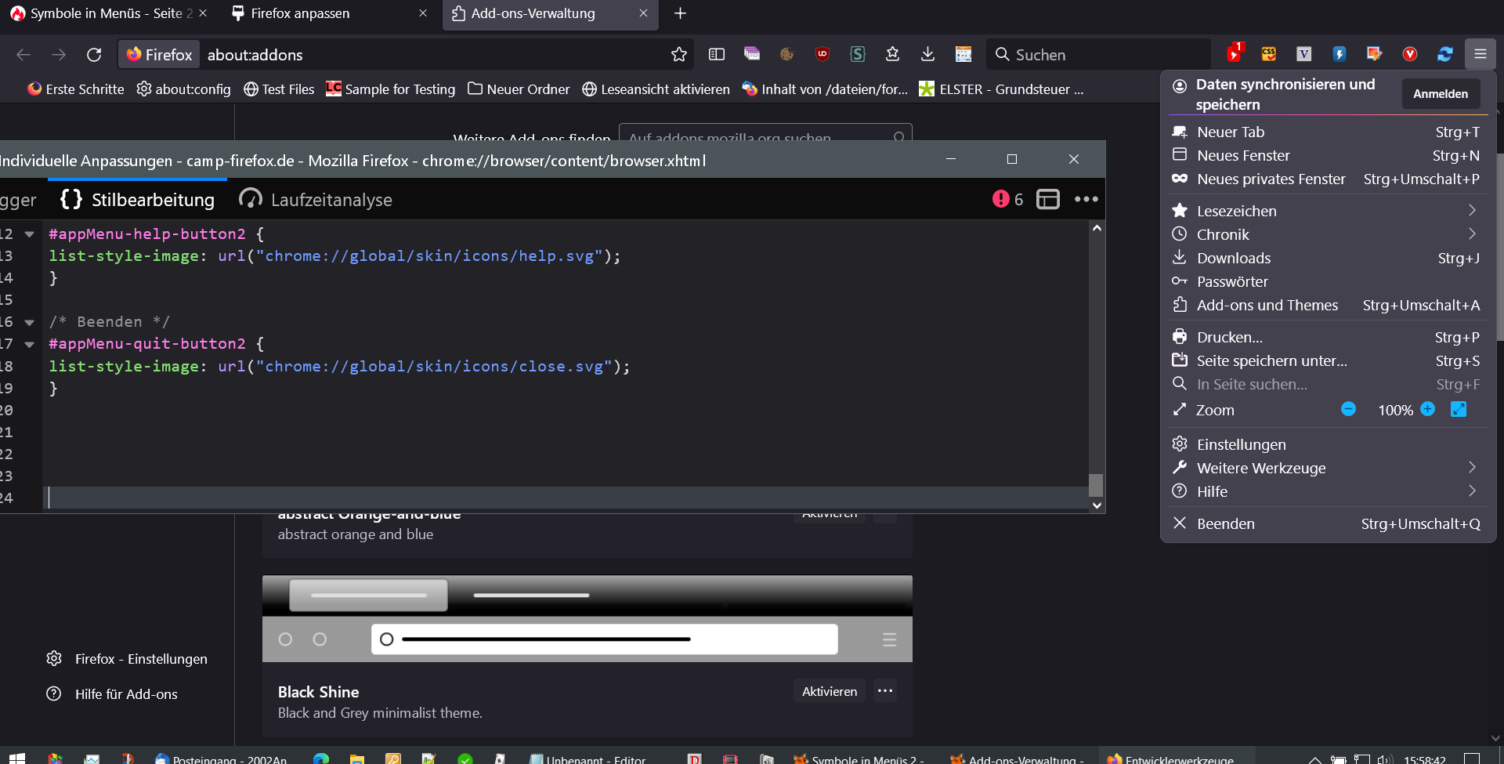Reload the current page
The image size is (1504, 764).
(x=94, y=54)
